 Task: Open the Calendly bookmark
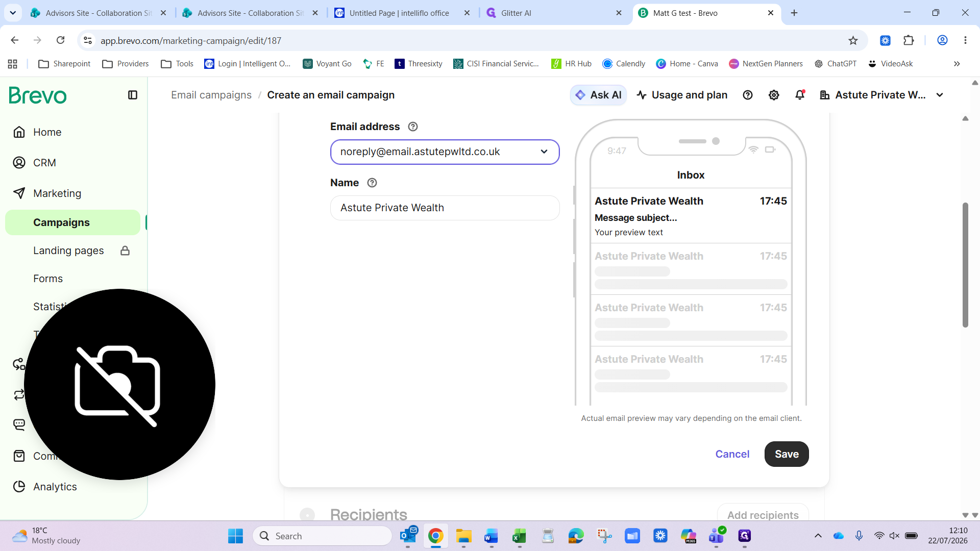(x=624, y=64)
